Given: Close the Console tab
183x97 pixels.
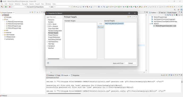Looking at the screenshot, I should click(69, 75).
